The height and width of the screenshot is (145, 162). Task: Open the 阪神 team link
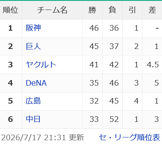(x=33, y=28)
